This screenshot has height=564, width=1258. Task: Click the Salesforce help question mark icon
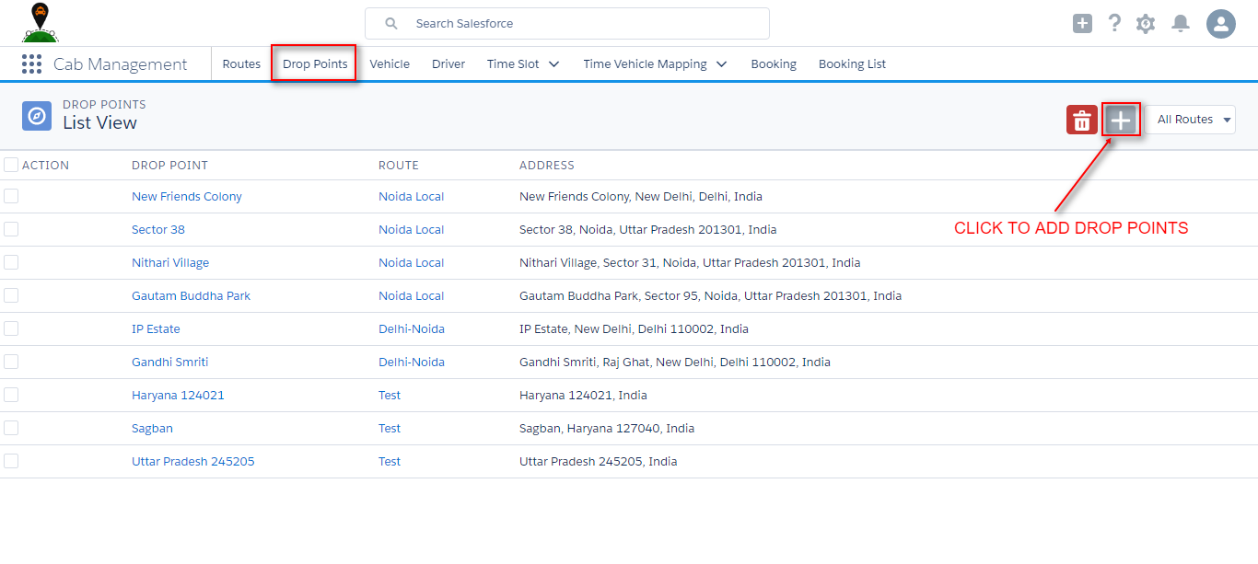point(1114,23)
